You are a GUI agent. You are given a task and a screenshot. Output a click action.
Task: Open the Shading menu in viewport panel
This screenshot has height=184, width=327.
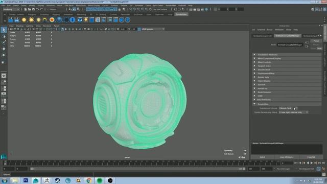[19, 26]
